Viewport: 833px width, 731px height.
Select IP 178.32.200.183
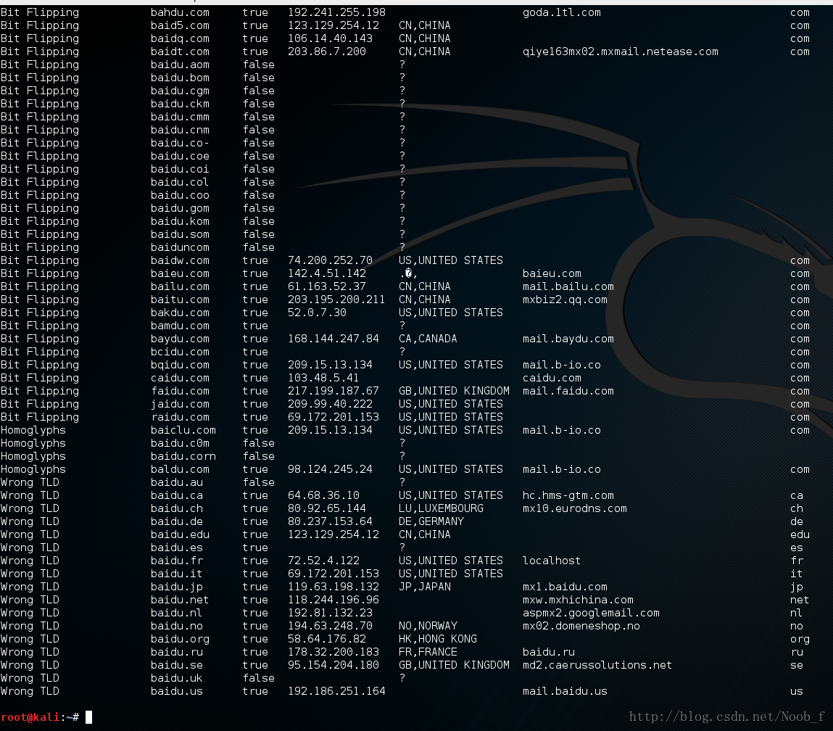click(333, 652)
